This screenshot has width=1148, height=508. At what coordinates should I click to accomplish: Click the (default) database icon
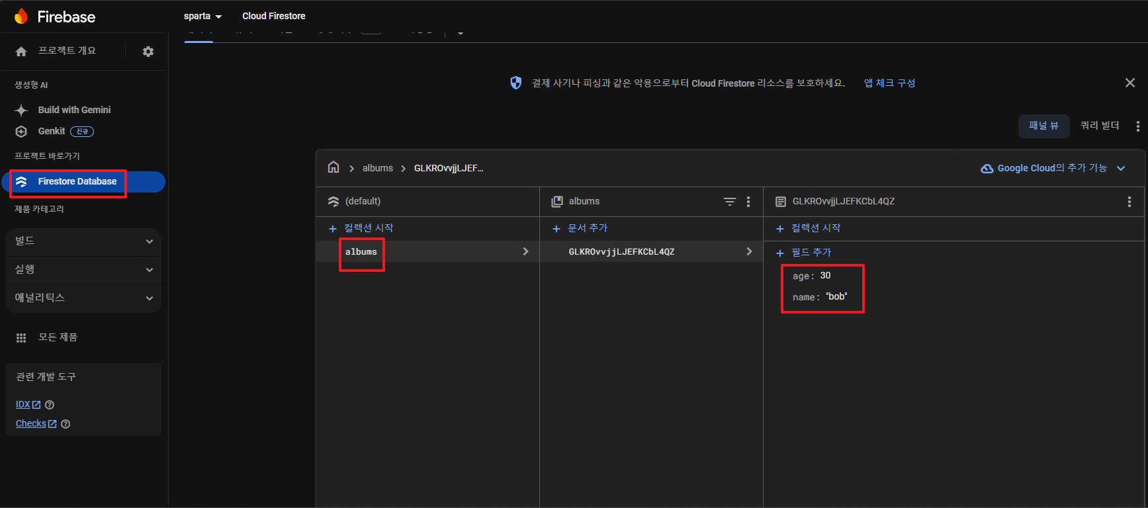333,202
